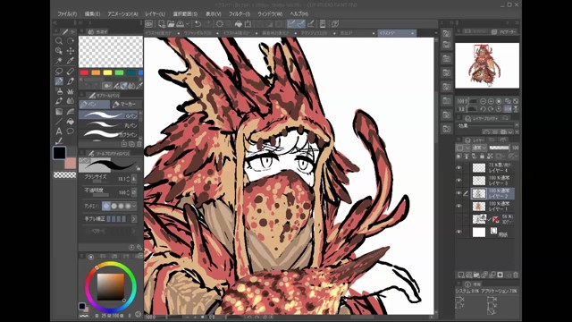Toggle Navigator flip horizontal button
Screen dimensions: 572x322
[509, 109]
